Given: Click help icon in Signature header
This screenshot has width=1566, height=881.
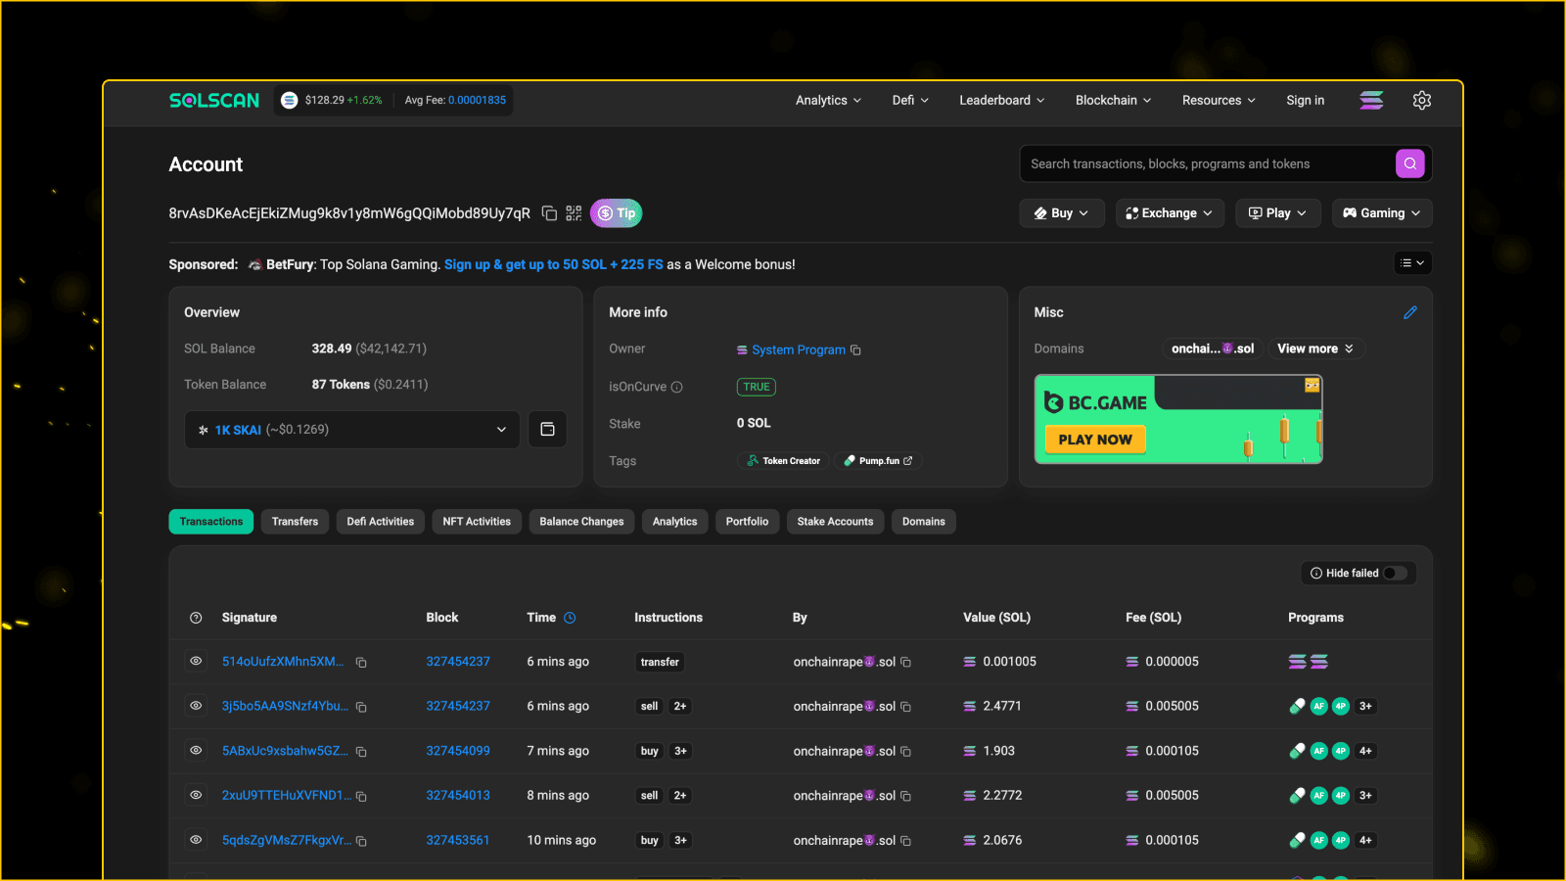Looking at the screenshot, I should click(196, 618).
